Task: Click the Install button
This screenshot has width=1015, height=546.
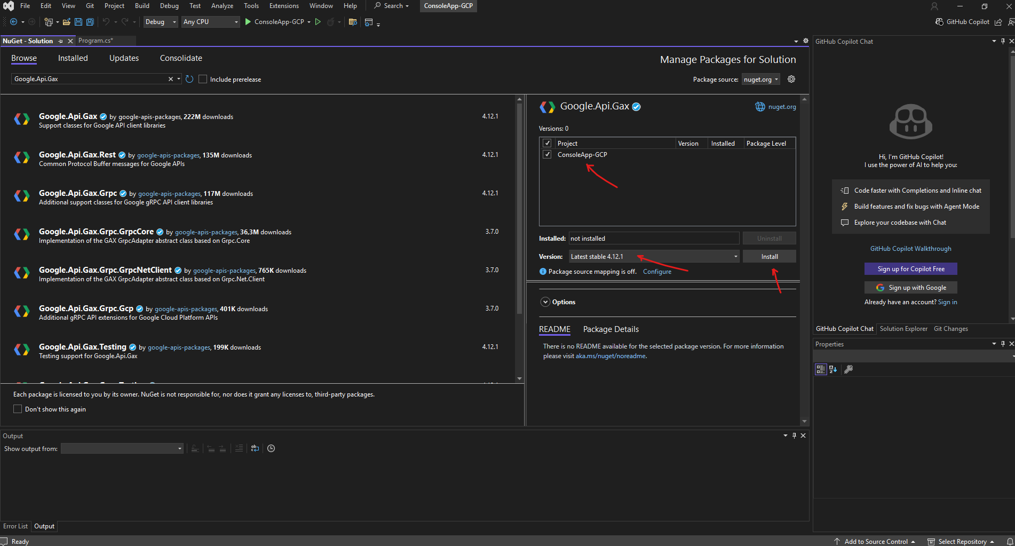Action: click(769, 257)
